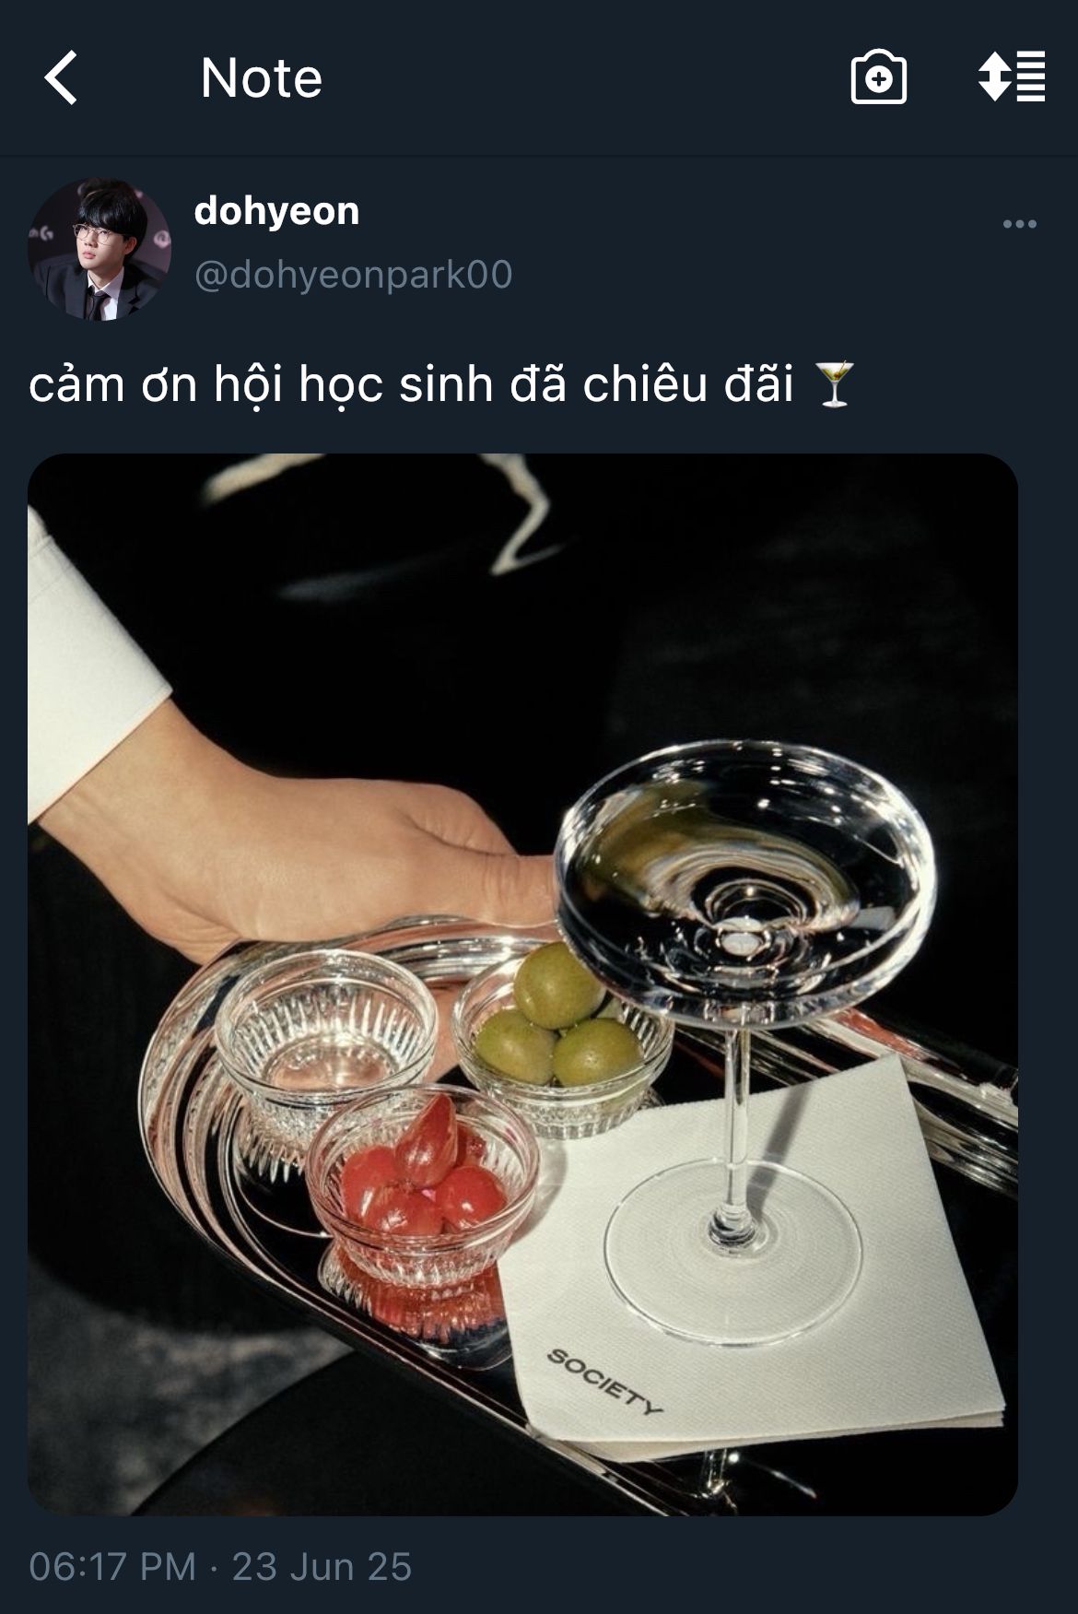1078x1614 pixels.
Task: Tap the cocktail glass emoji
Action: 836,384
